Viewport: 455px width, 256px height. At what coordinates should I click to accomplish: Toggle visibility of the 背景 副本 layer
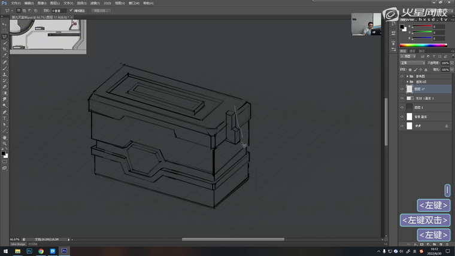pos(402,117)
